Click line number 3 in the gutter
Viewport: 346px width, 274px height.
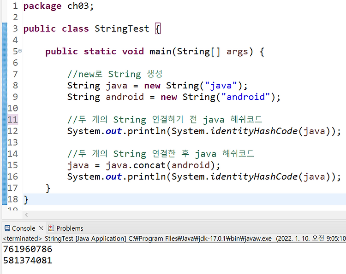coord(15,29)
